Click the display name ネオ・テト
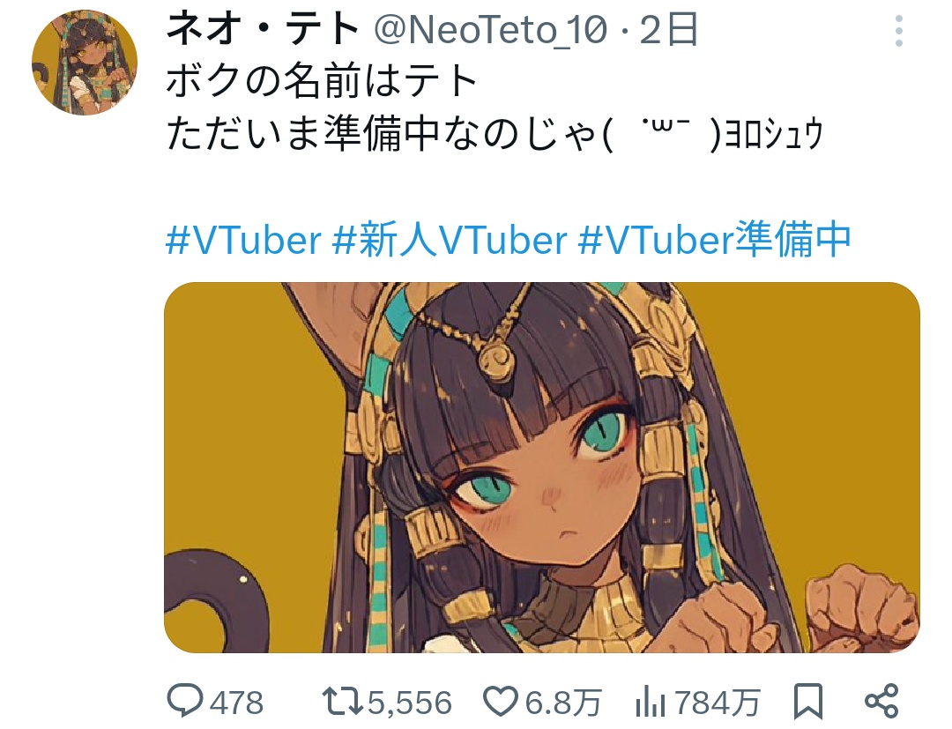This screenshot has height=729, width=952. tap(263, 29)
